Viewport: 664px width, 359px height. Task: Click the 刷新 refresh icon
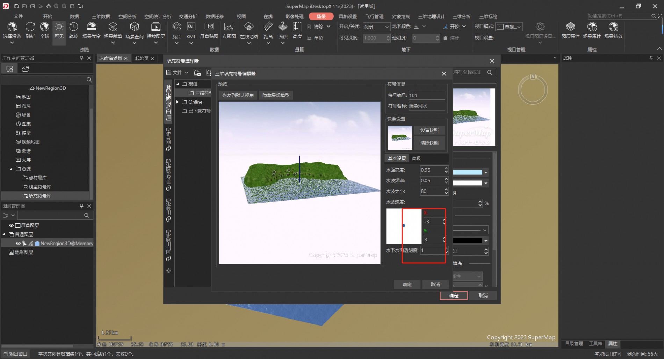(x=30, y=27)
